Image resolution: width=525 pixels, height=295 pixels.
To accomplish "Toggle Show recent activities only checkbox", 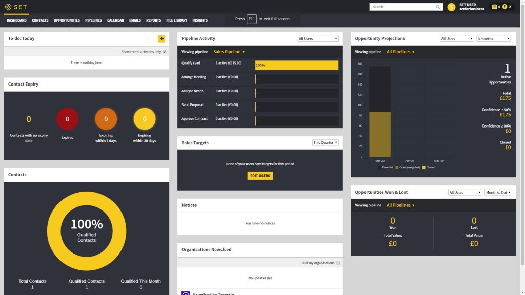I will [x=165, y=52].
